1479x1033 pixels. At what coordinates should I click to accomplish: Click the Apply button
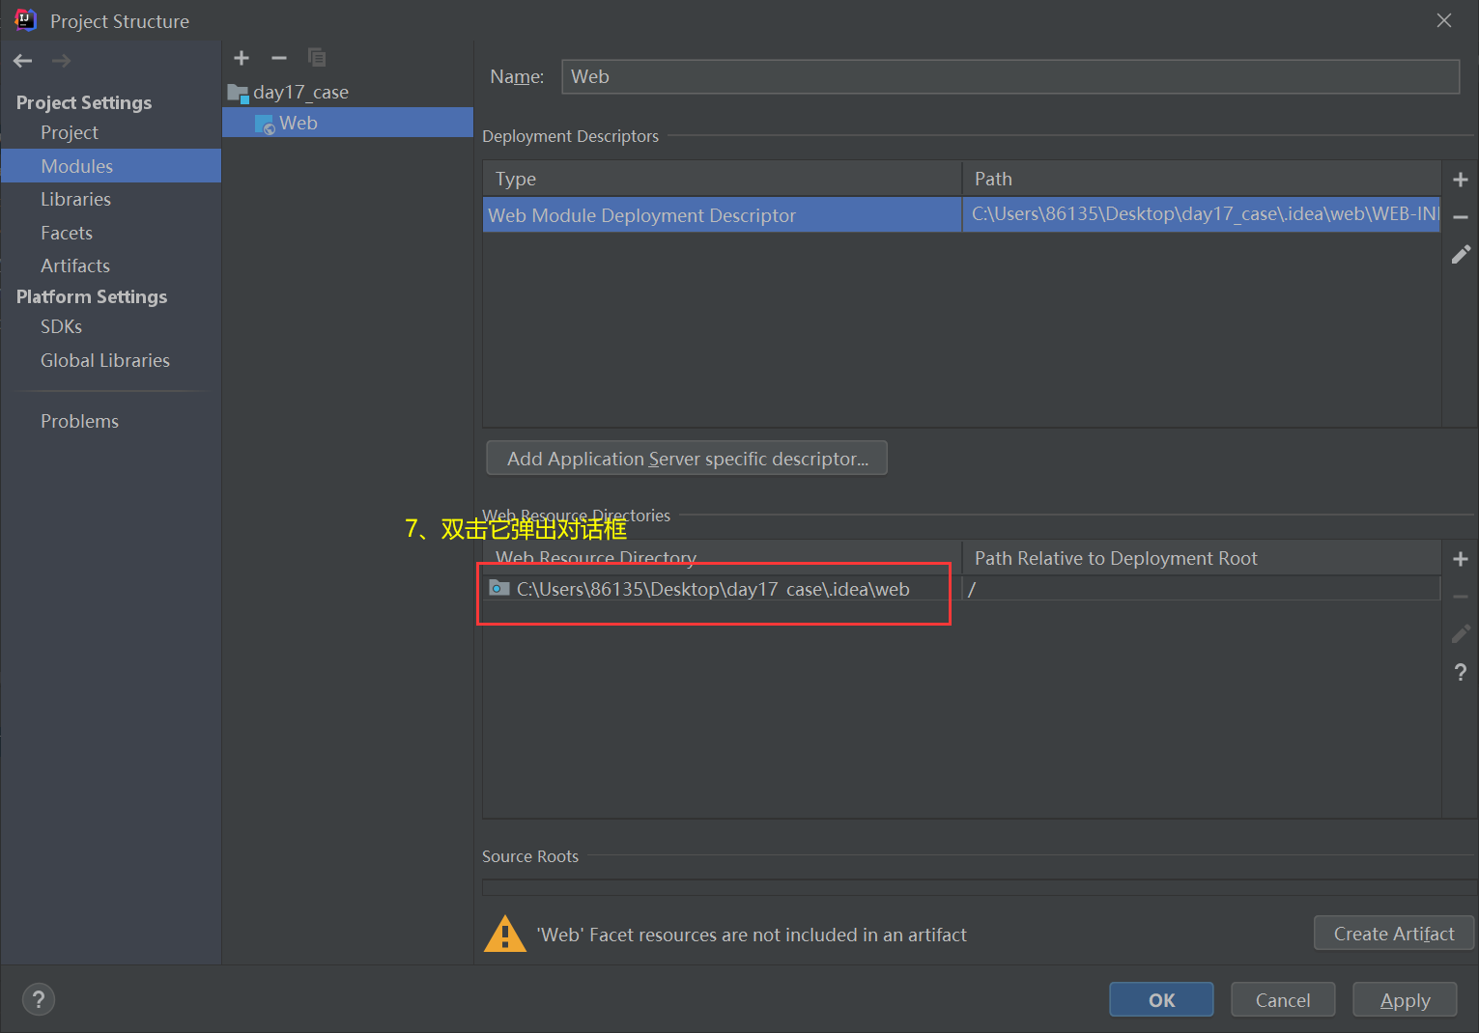coord(1405,1000)
